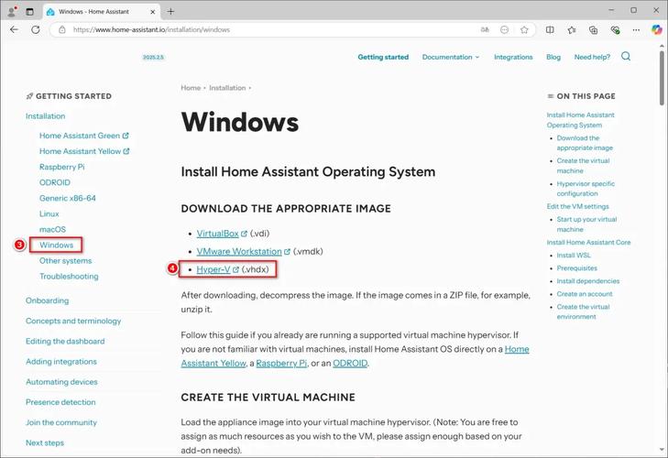Click Installation breadcrumb link
668x458 pixels.
[x=227, y=88]
